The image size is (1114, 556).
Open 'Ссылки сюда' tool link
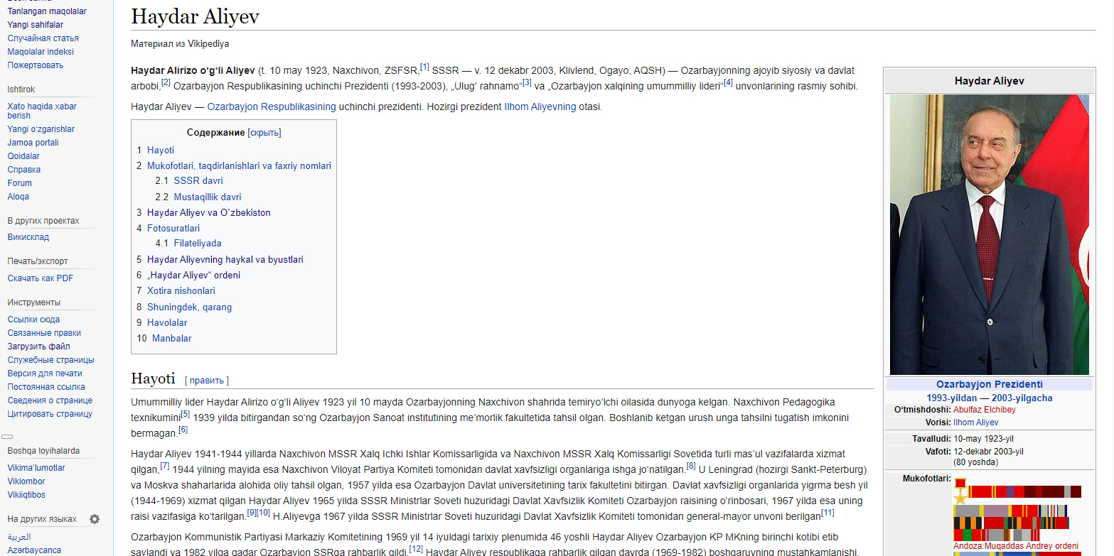coord(33,320)
